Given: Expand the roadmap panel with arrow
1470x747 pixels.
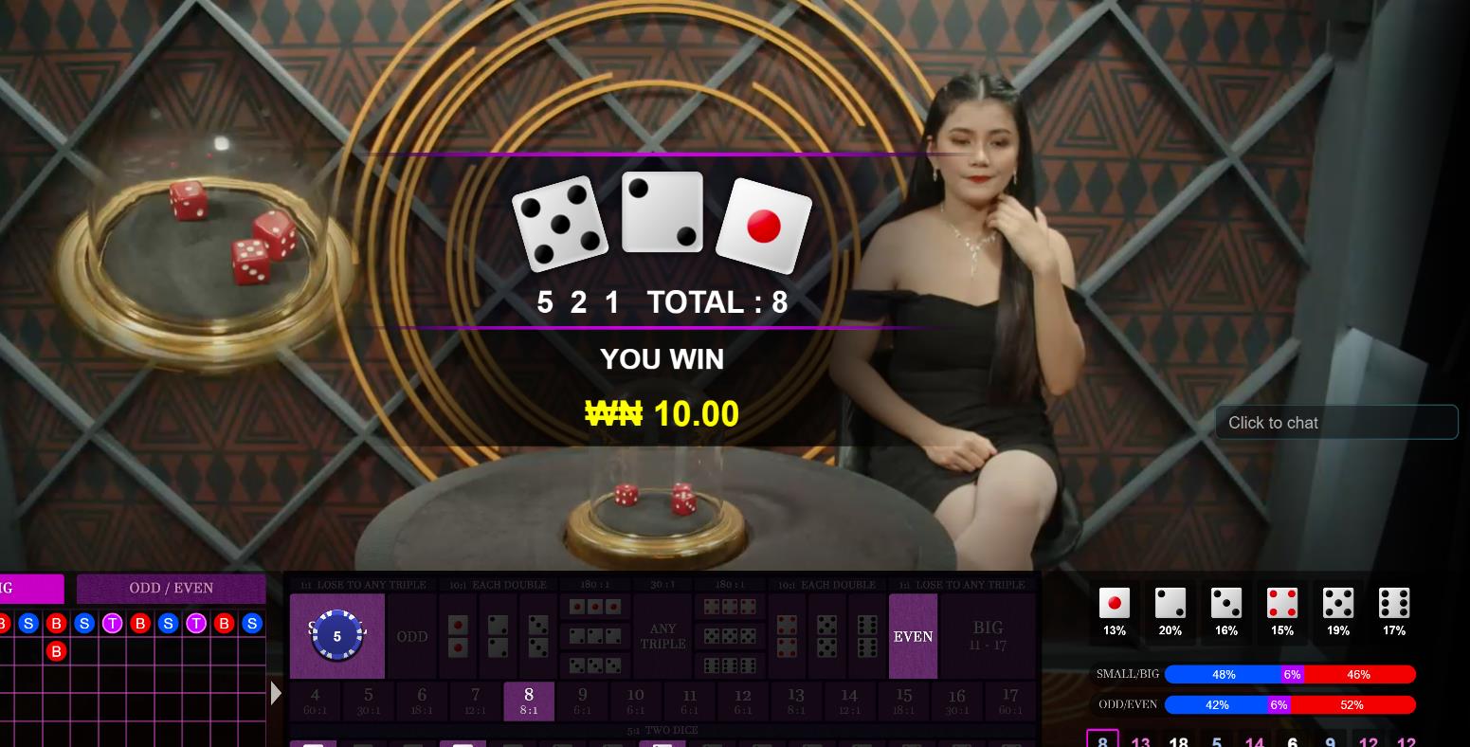Looking at the screenshot, I should coord(276,693).
